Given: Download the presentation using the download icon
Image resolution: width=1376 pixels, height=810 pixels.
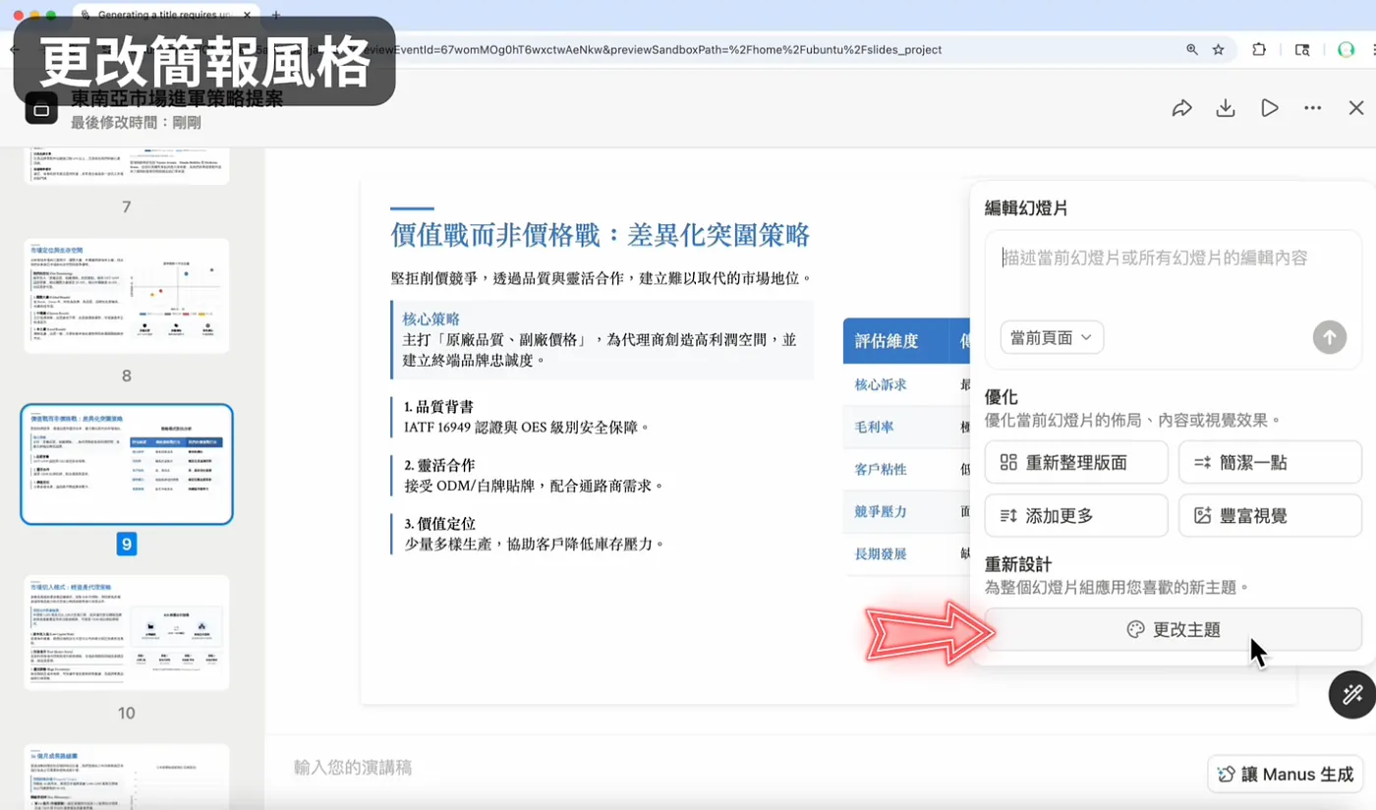Looking at the screenshot, I should (1226, 108).
